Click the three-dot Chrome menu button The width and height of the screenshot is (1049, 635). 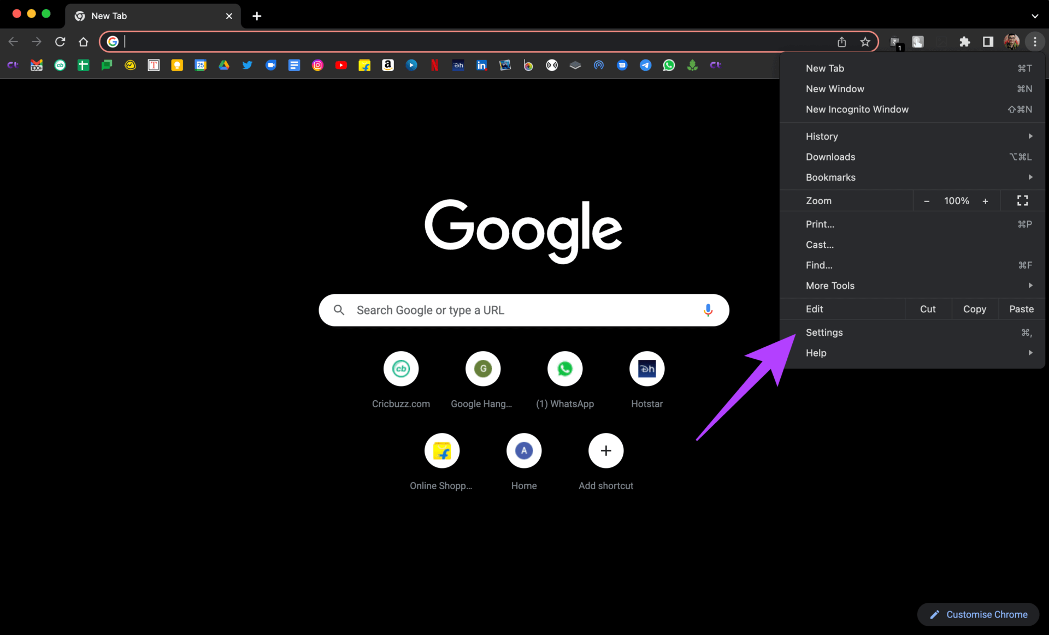[x=1035, y=41]
